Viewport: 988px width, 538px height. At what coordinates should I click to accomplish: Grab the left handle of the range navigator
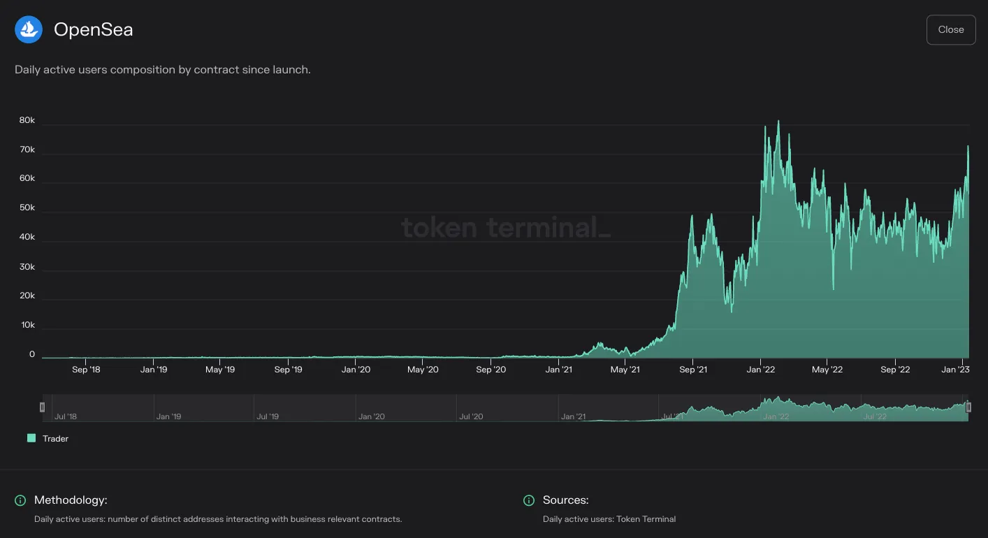pyautogui.click(x=43, y=407)
